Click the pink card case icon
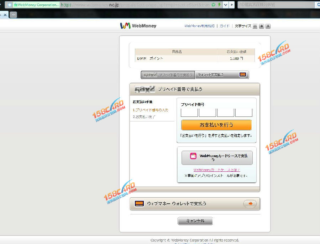 click(193, 156)
